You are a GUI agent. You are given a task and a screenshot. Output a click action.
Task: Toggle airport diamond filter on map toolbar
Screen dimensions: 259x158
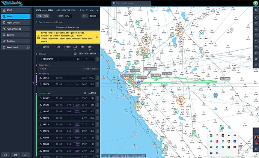(x=256, y=17)
